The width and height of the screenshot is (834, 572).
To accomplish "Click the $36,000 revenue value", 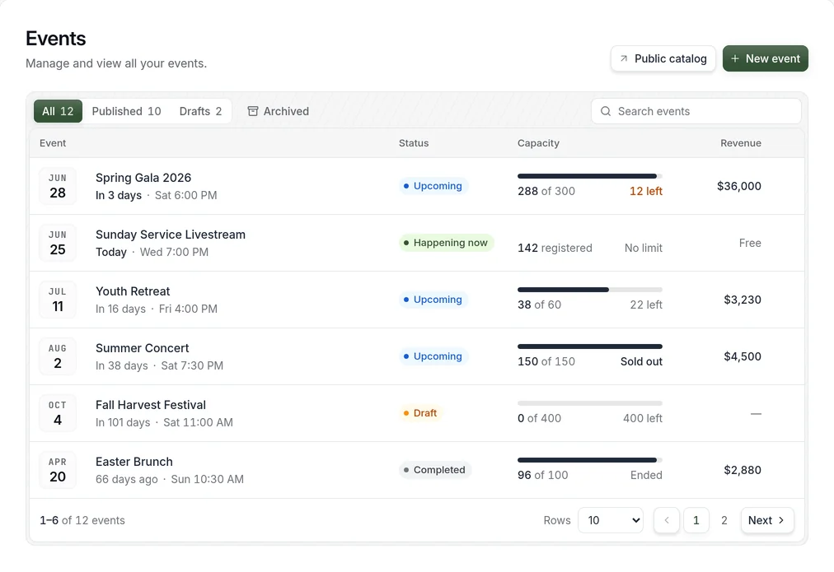I will coord(738,186).
